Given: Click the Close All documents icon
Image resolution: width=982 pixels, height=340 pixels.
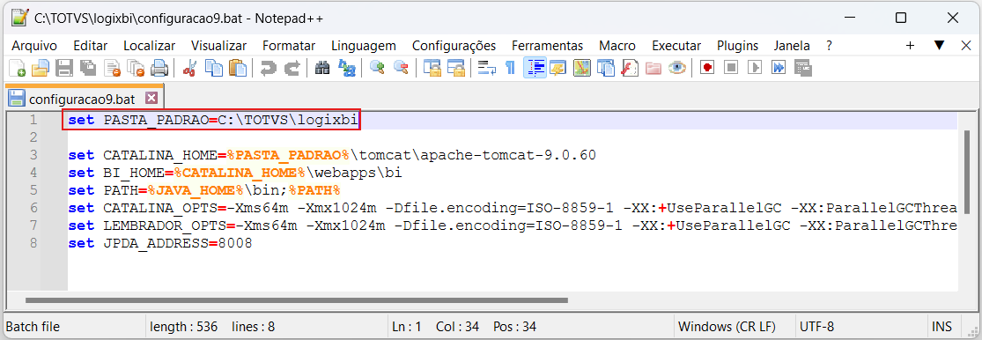Looking at the screenshot, I should click(136, 68).
